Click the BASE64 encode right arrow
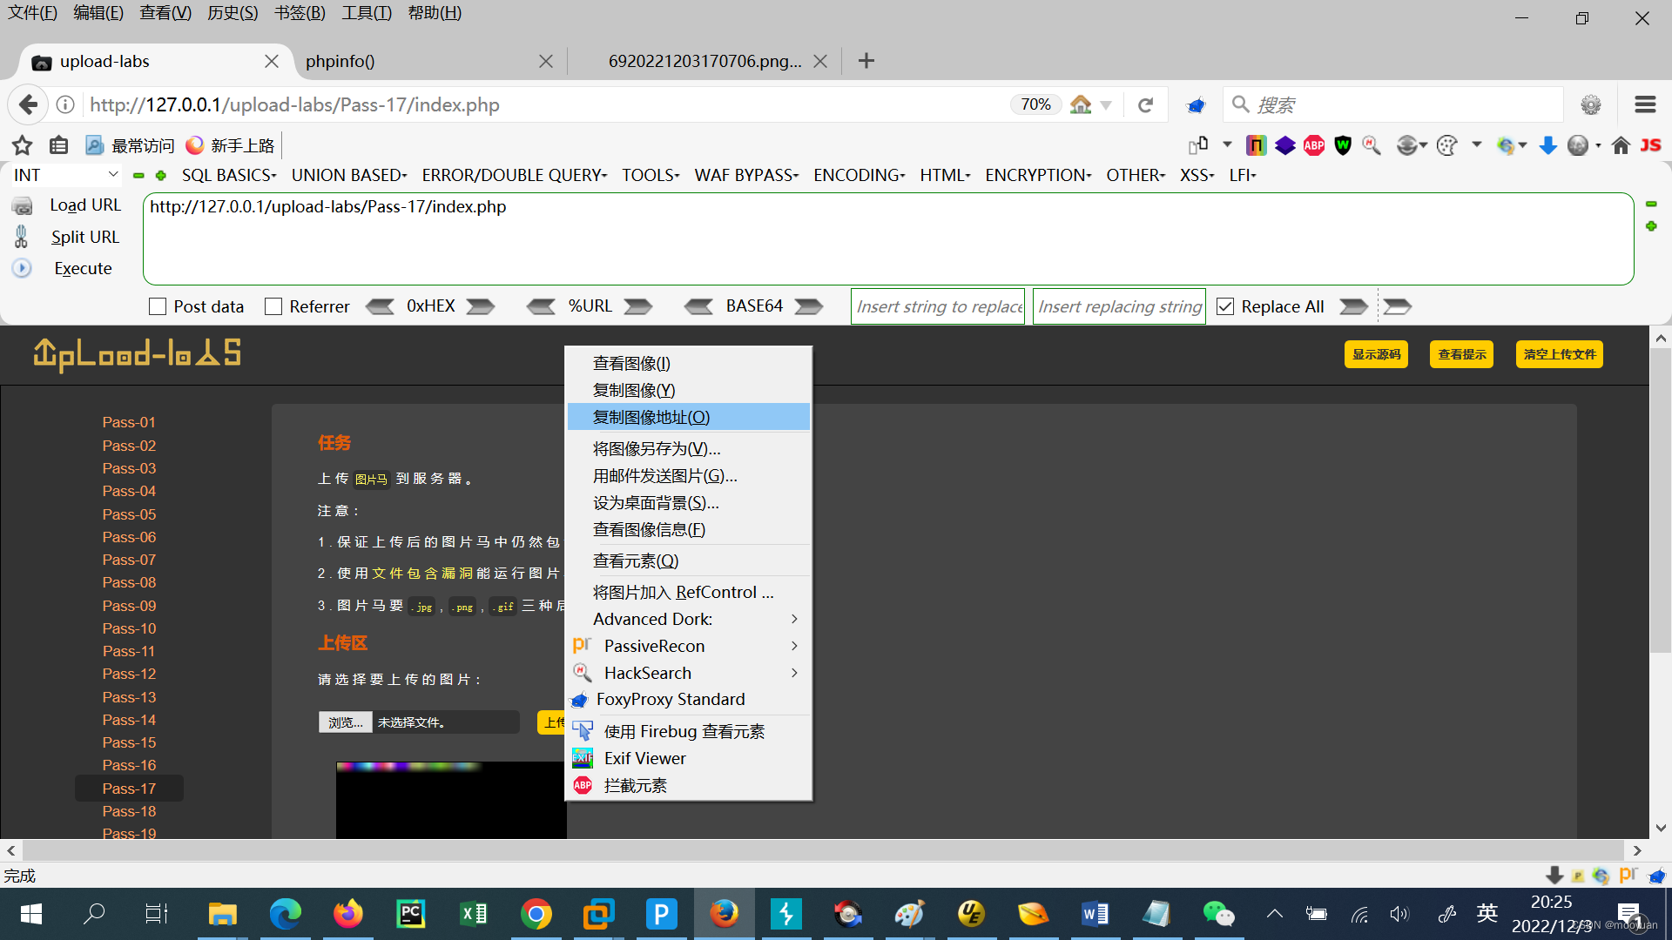This screenshot has height=940, width=1672. click(x=809, y=306)
